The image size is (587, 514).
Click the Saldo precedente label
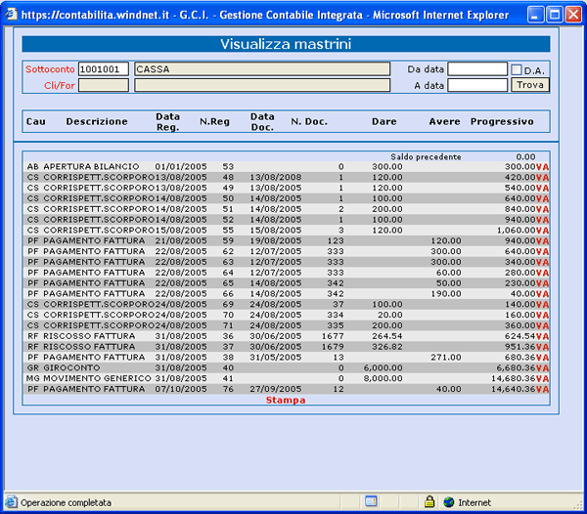426,157
